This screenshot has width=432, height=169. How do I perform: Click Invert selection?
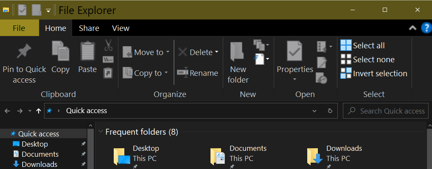click(374, 73)
